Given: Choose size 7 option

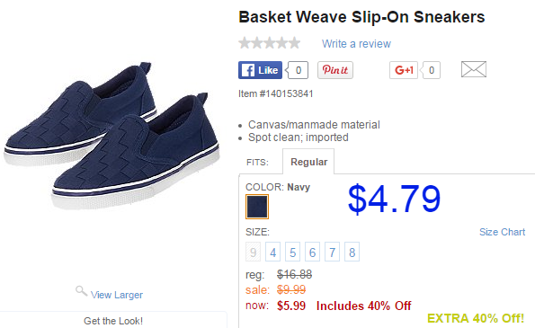Looking at the screenshot, I should click(x=332, y=252).
